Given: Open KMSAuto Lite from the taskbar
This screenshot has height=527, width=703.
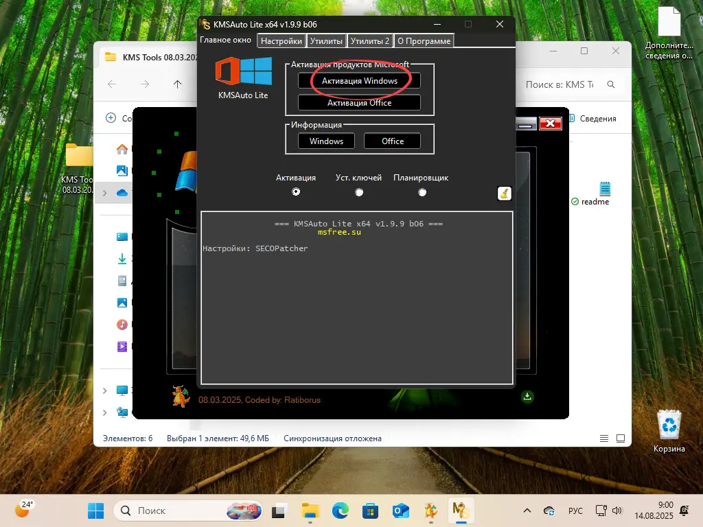Looking at the screenshot, I should coord(461,511).
